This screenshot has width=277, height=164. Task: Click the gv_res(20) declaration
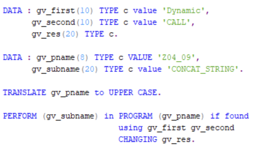[55, 34]
